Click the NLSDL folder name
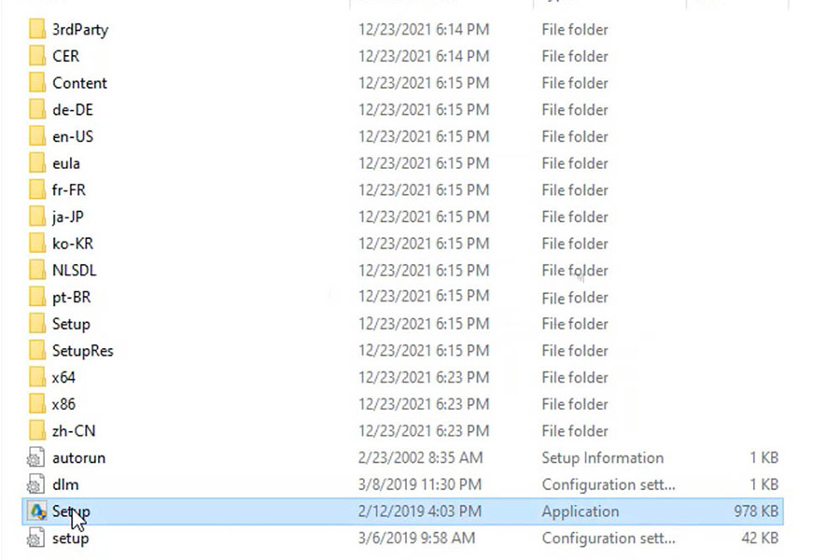The height and width of the screenshot is (560, 840). (75, 271)
